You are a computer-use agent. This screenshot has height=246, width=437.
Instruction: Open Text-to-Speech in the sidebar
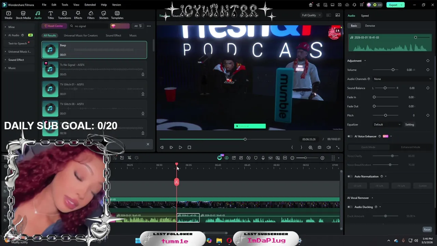pos(17,43)
